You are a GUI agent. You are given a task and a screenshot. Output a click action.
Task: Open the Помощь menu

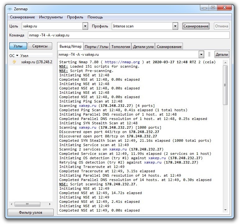(95, 17)
